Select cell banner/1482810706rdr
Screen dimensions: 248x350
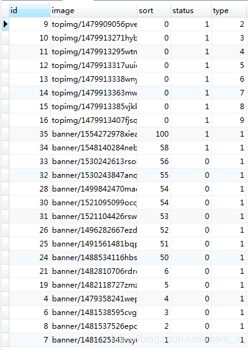[94, 271]
